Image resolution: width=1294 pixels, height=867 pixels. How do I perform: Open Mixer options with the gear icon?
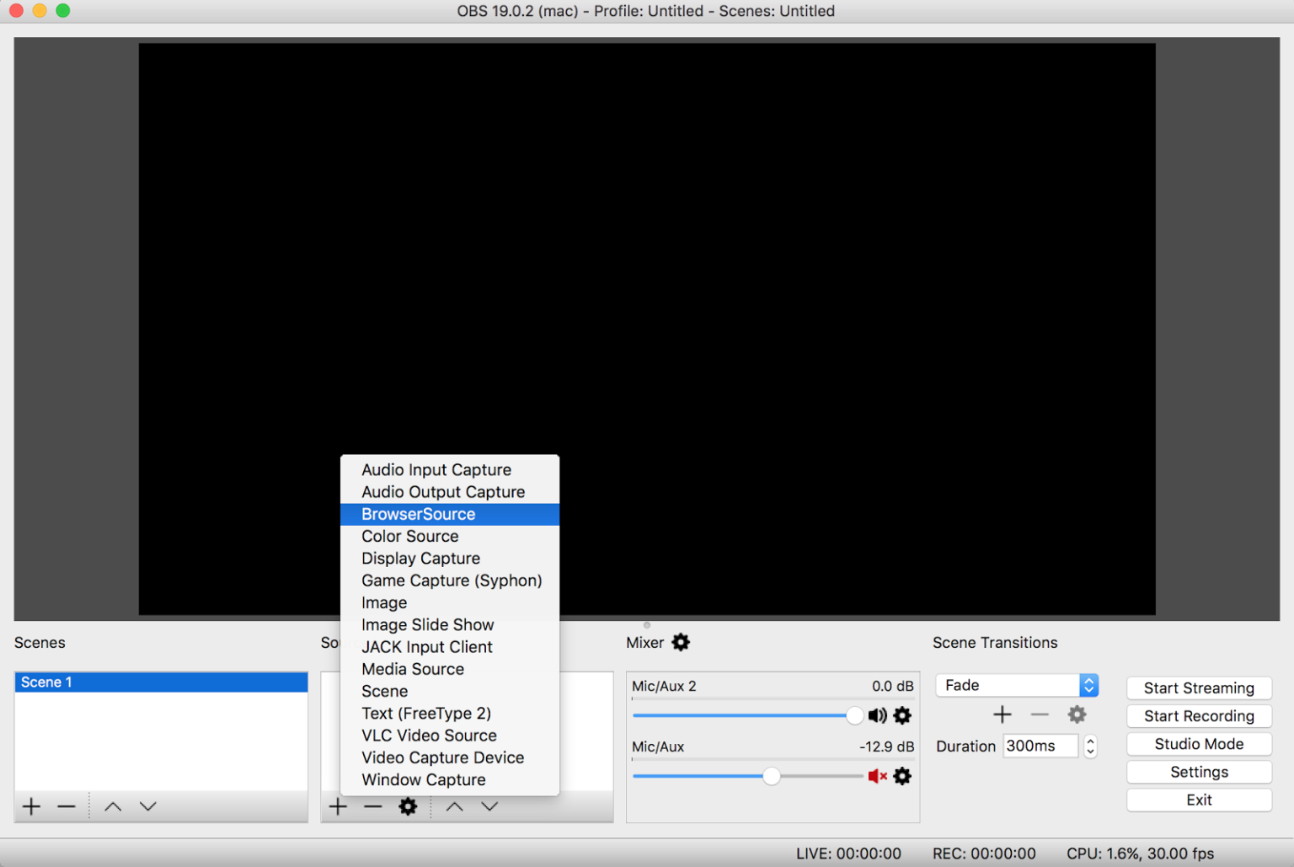[x=681, y=642]
